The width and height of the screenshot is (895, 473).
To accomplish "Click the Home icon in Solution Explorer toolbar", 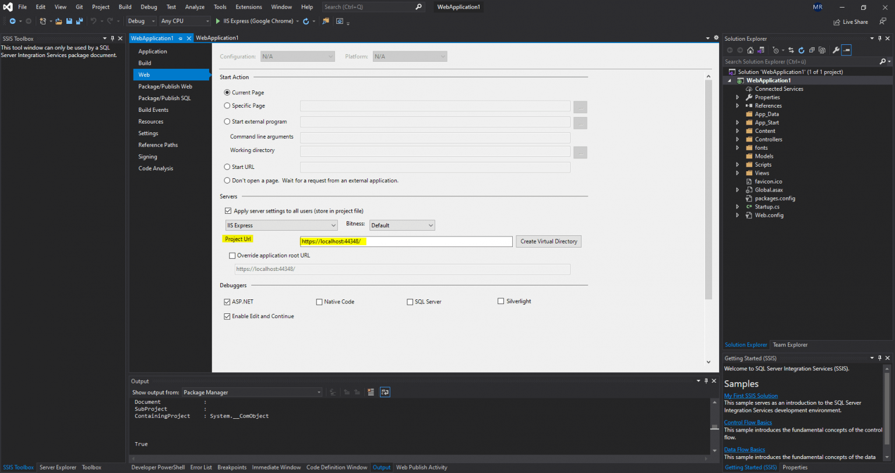I will pyautogui.click(x=751, y=50).
